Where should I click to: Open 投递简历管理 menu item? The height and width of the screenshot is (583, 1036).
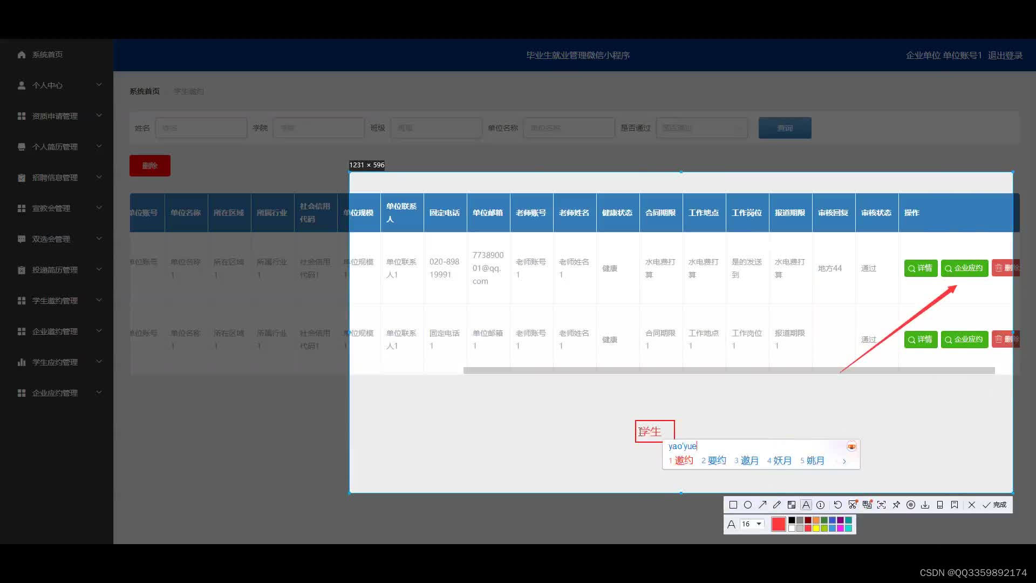point(56,270)
